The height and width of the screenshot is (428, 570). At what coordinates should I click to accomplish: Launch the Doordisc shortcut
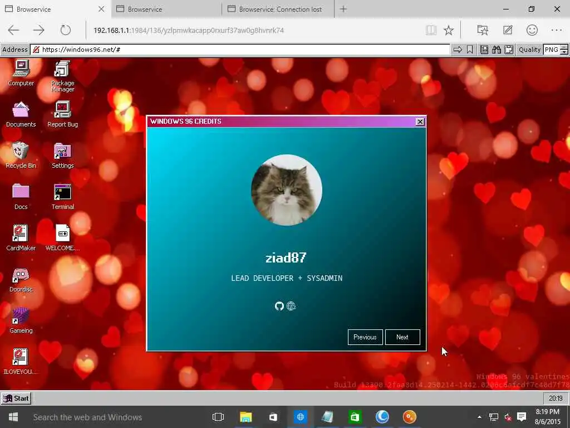[21, 279]
